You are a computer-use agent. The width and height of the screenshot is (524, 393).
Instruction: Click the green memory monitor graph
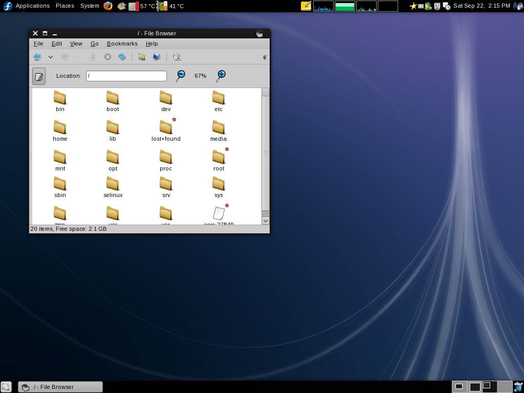point(344,6)
